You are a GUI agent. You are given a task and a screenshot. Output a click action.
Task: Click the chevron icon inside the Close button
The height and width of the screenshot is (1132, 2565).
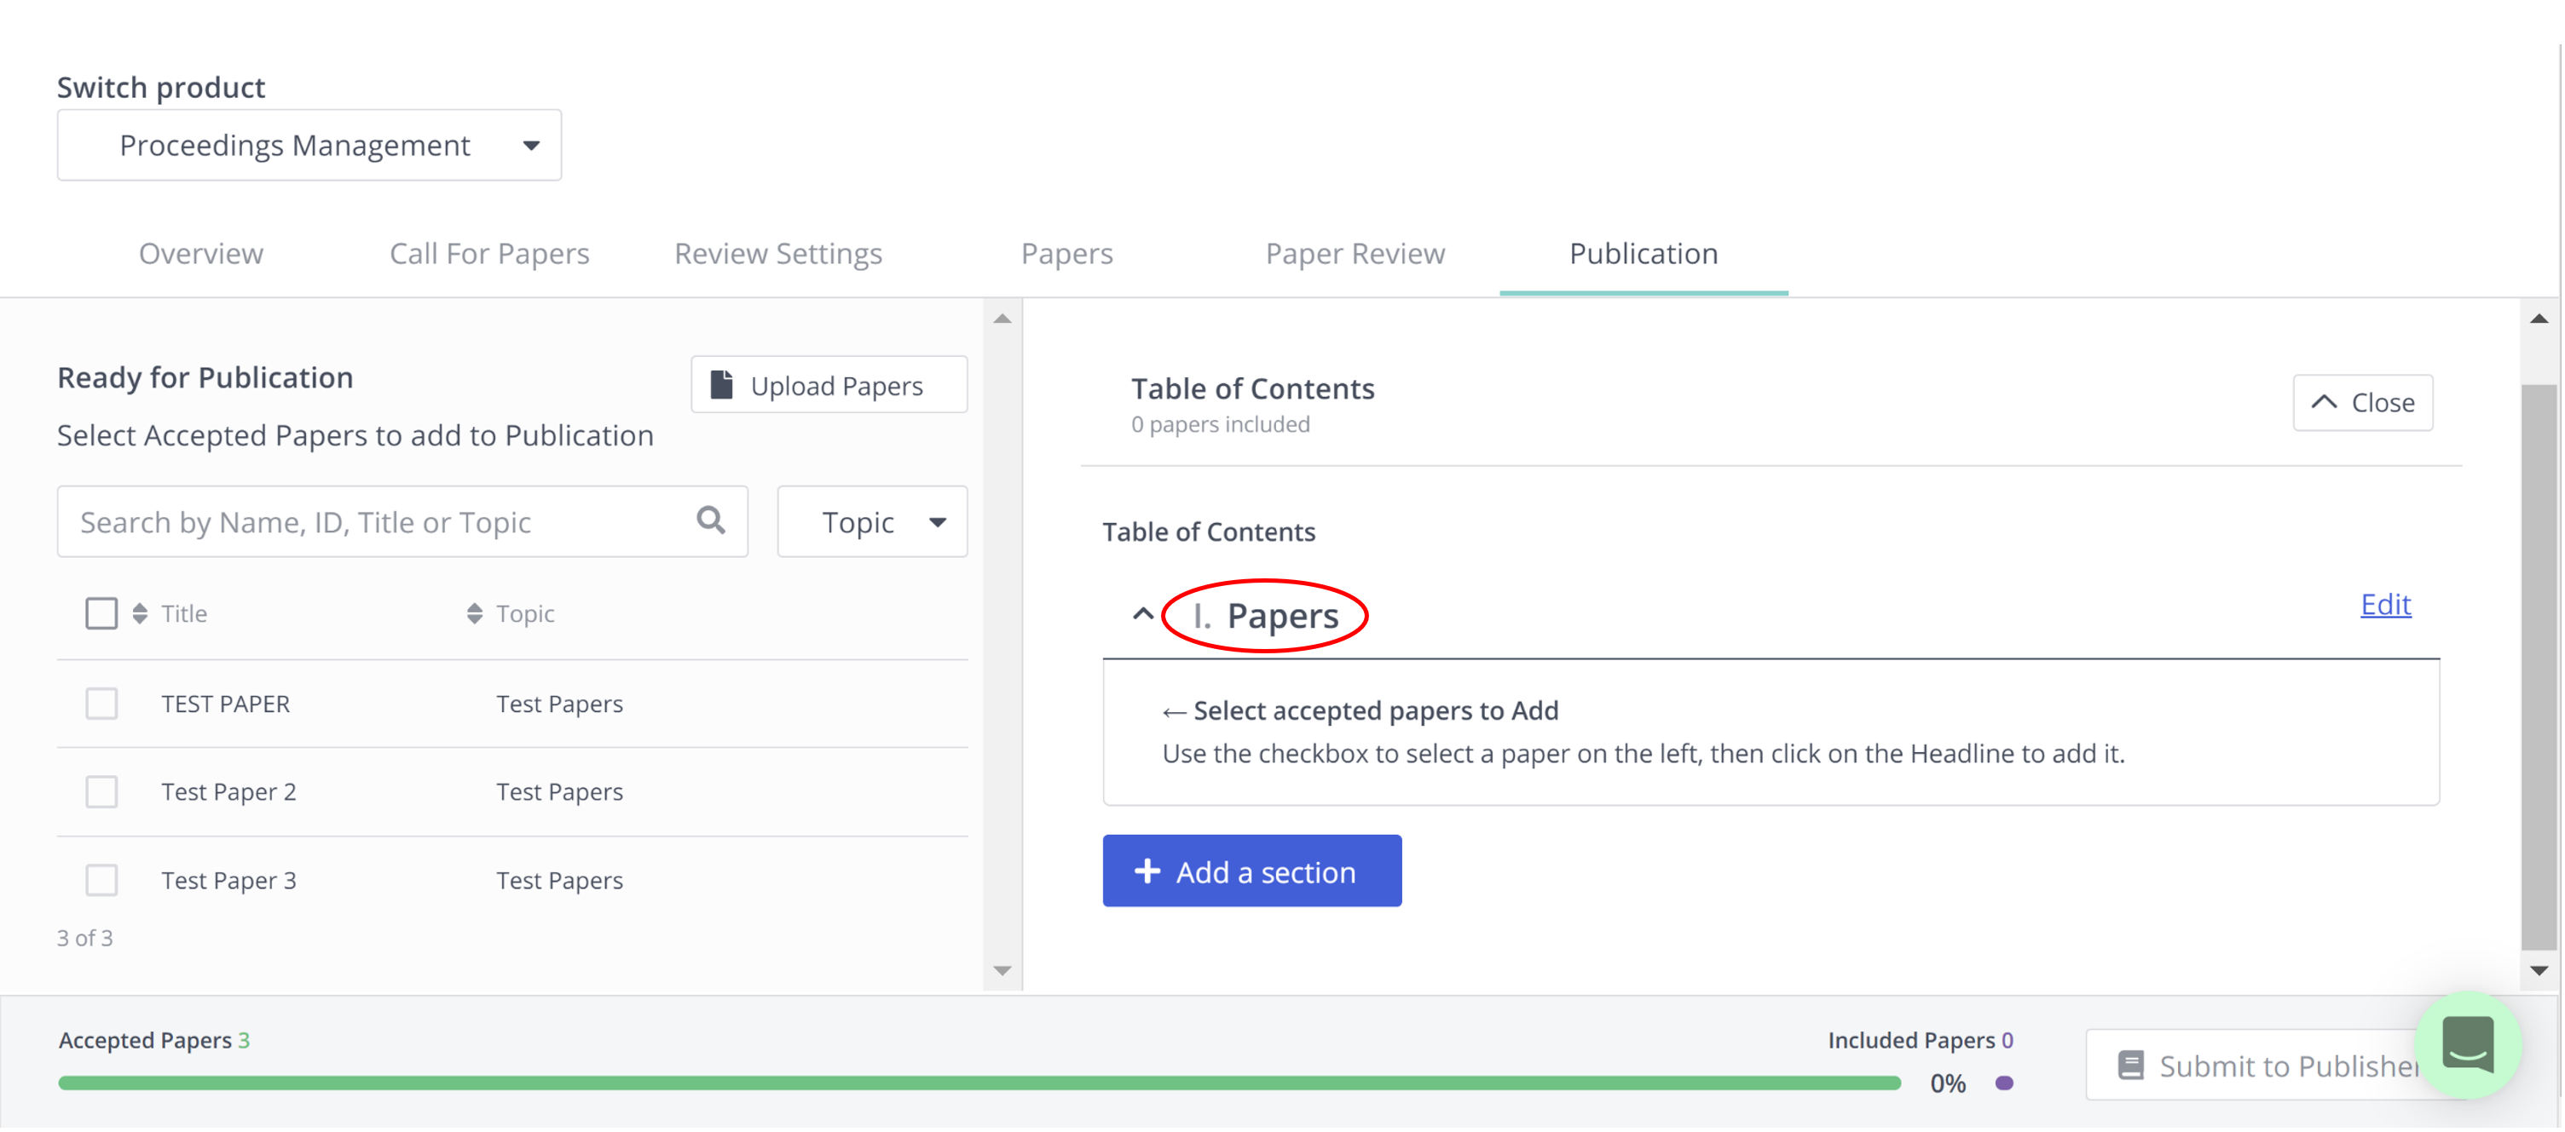click(2324, 402)
